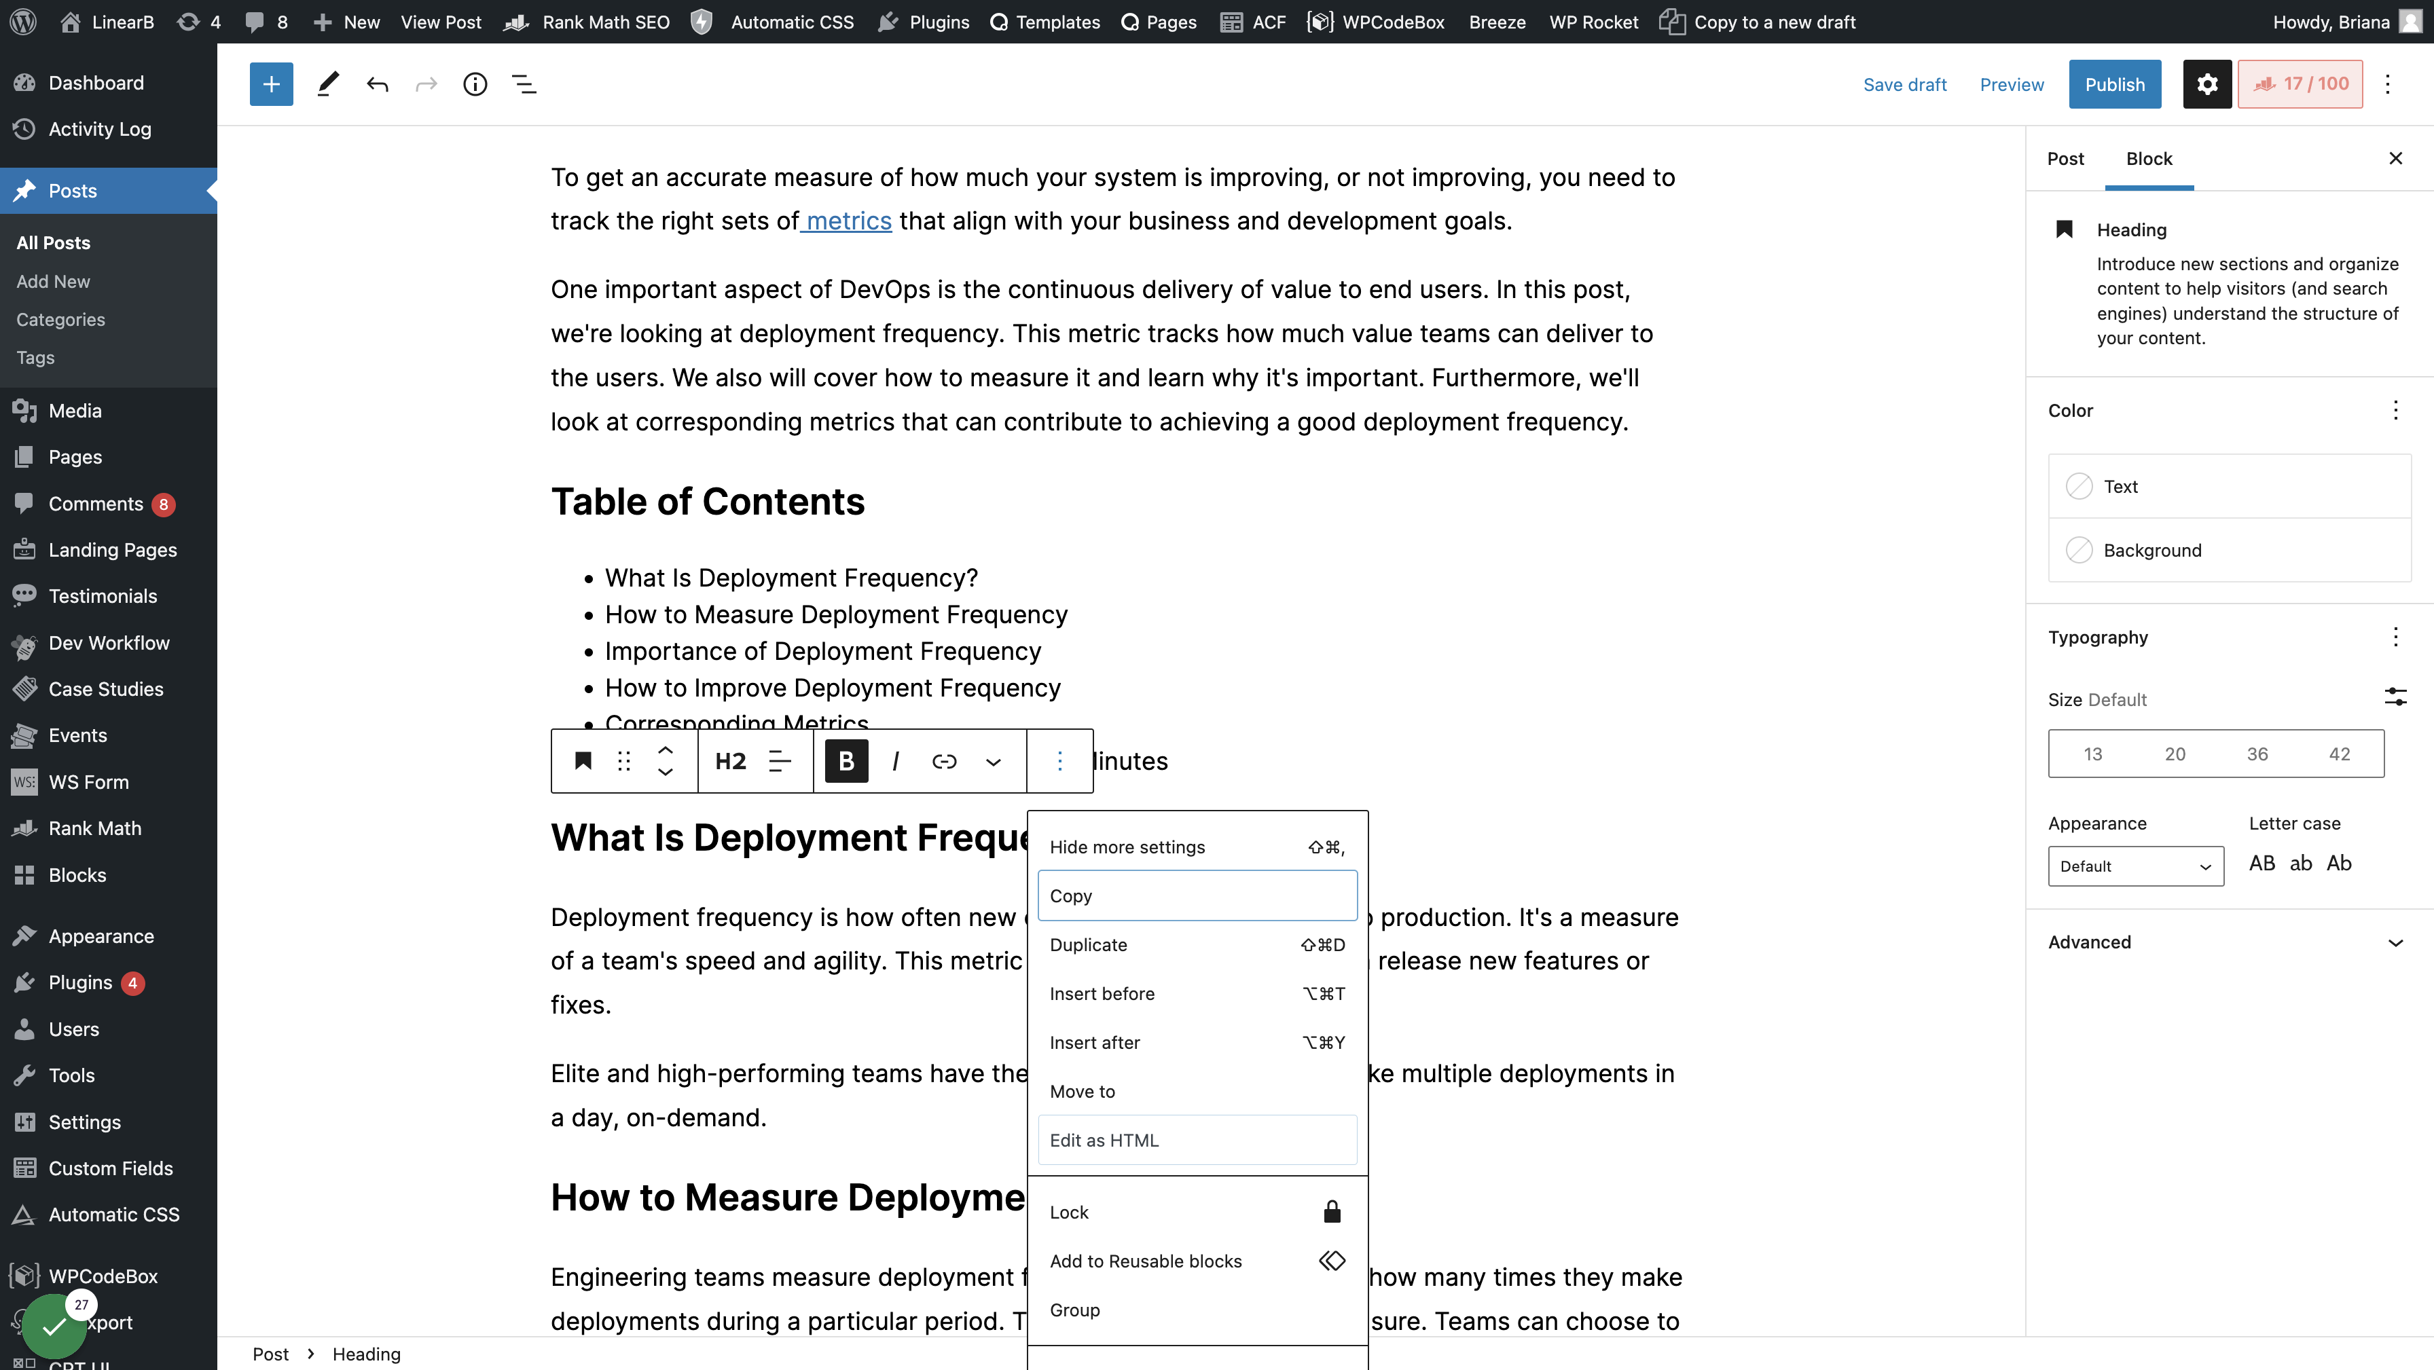This screenshot has width=2434, height=1370.
Task: Click the Publish button
Action: pyautogui.click(x=2115, y=84)
